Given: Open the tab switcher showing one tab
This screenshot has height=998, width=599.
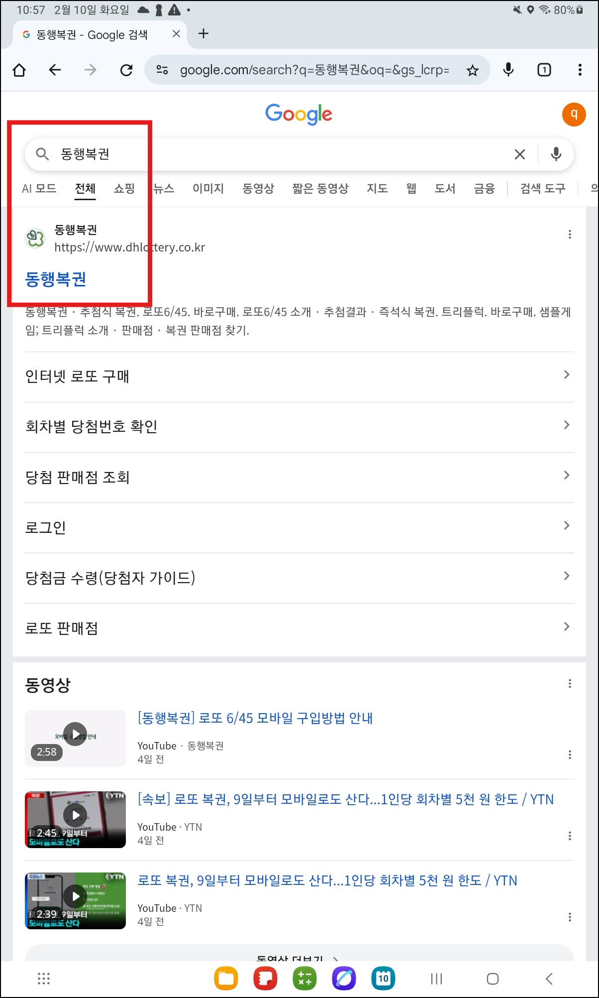Looking at the screenshot, I should coord(544,70).
